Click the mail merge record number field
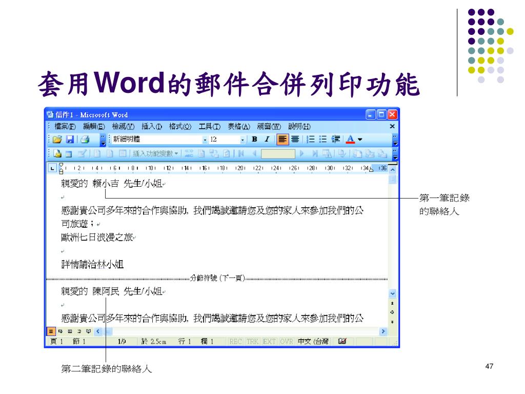Viewport: 525px width, 394px height. [x=278, y=154]
